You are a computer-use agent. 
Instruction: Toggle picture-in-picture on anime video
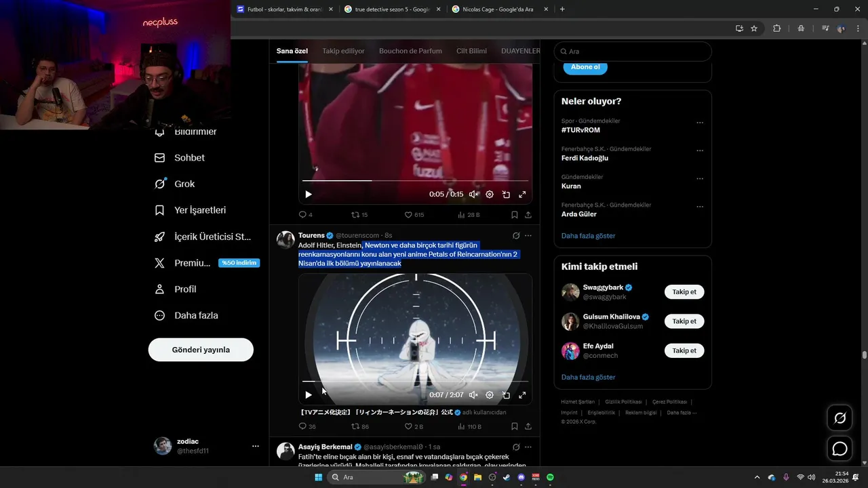506,395
